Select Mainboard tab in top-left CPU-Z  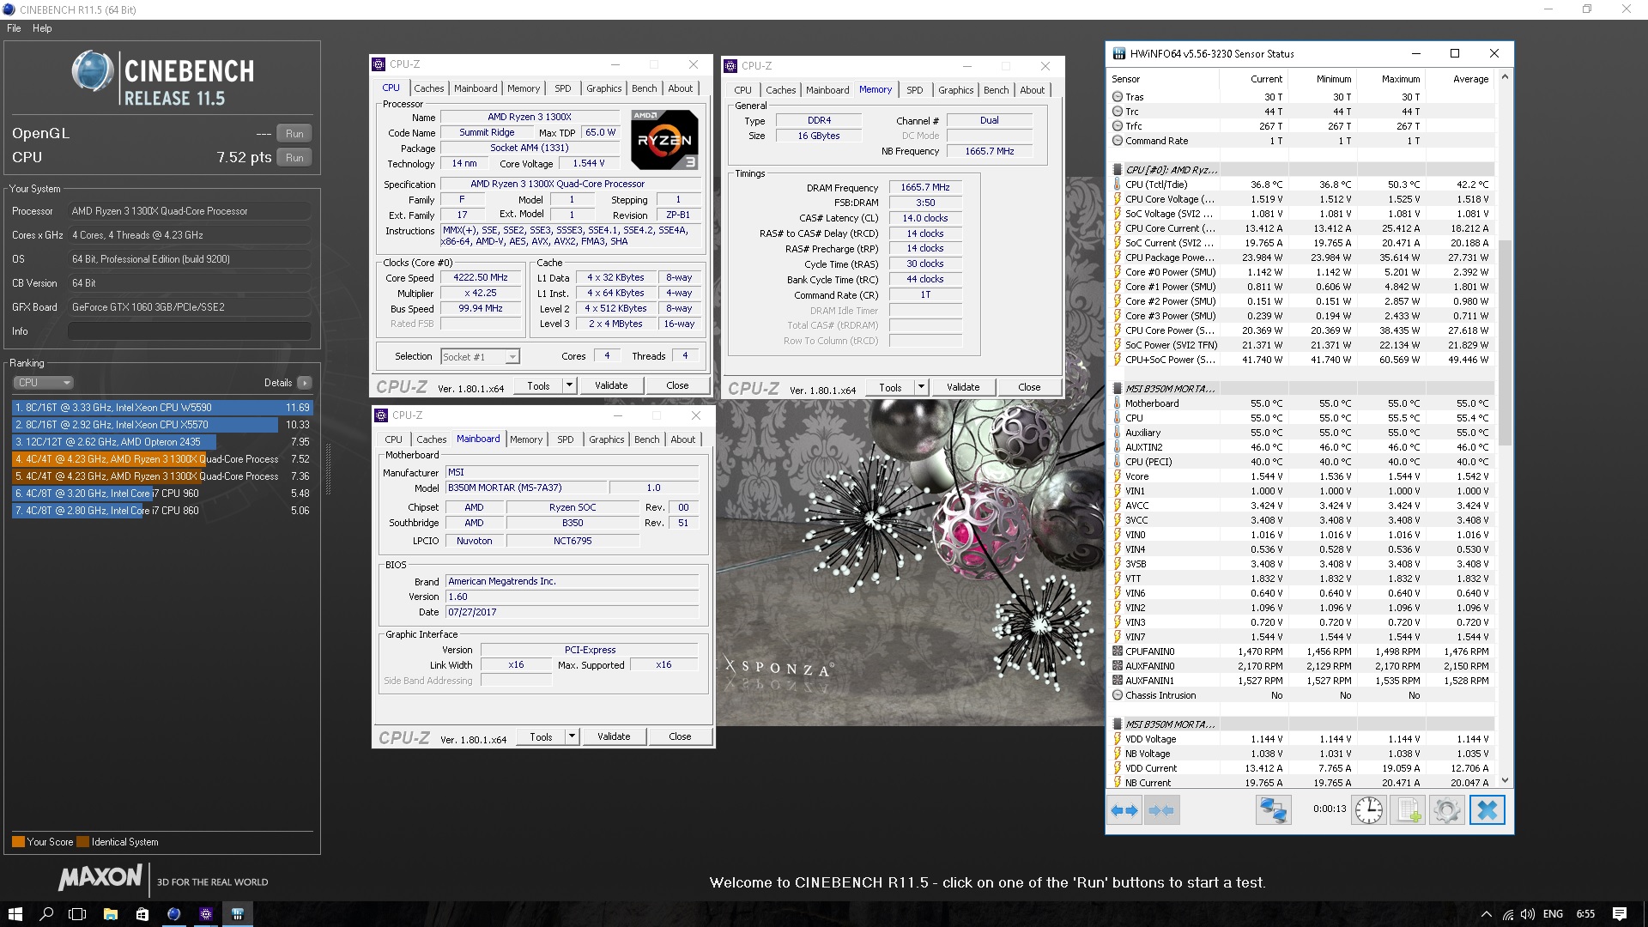(x=476, y=88)
